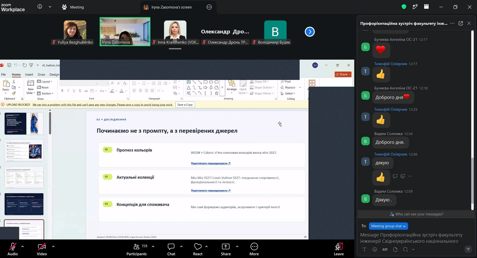Select Iryna Zasornova video tile
477x258 pixels.
click(x=125, y=32)
